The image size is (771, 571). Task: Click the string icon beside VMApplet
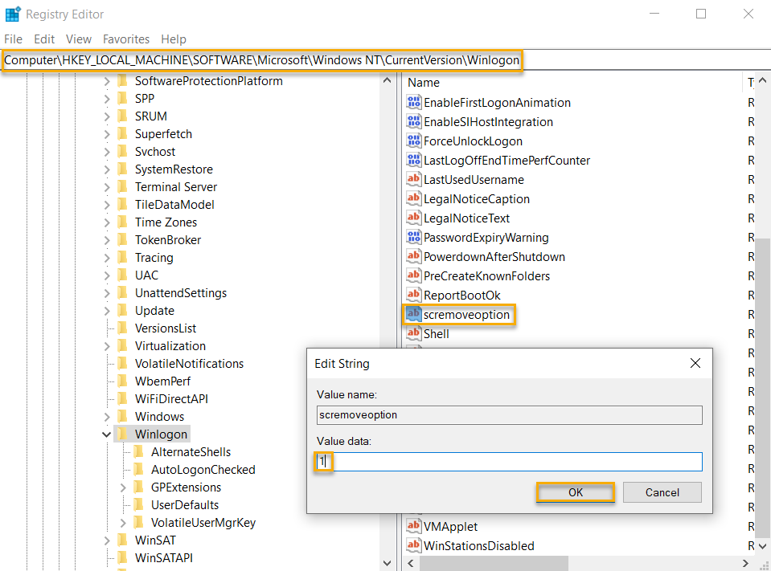pos(413,526)
